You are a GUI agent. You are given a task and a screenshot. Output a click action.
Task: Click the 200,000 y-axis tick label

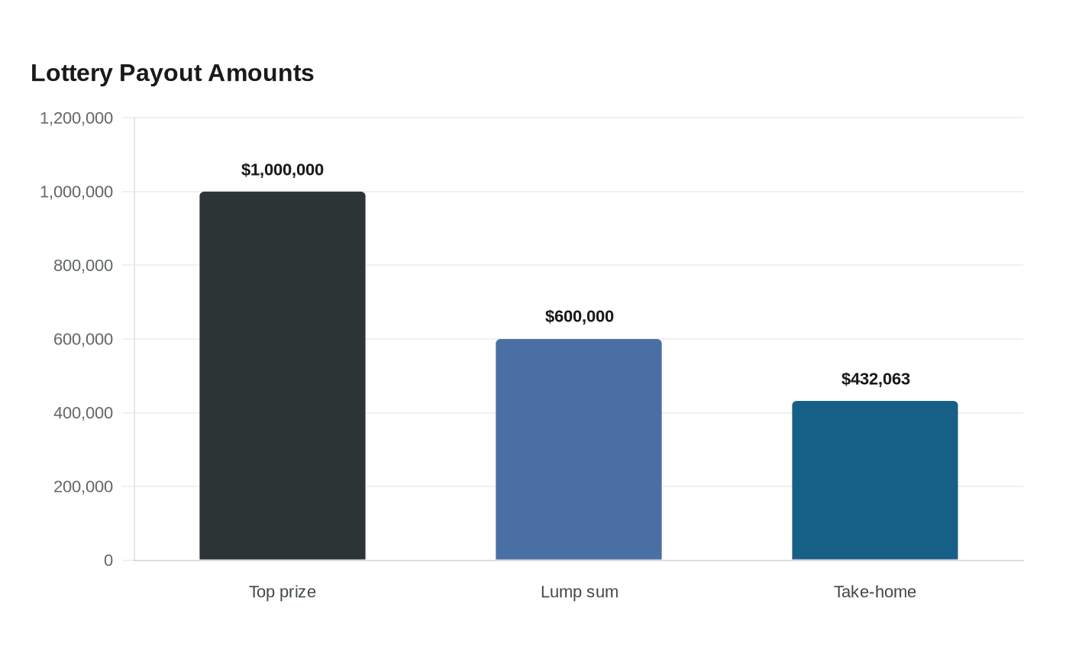coord(83,486)
